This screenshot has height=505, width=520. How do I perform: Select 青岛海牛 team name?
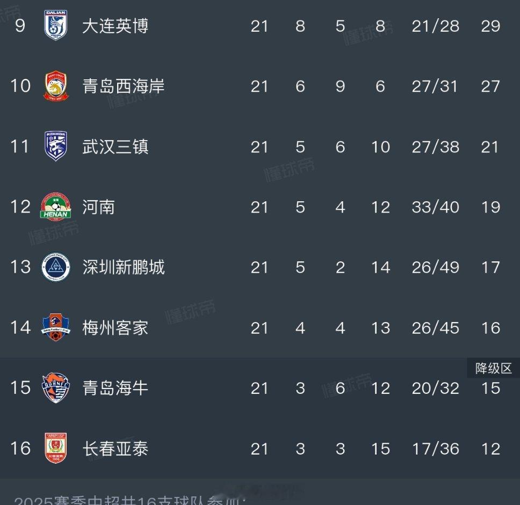tap(115, 388)
